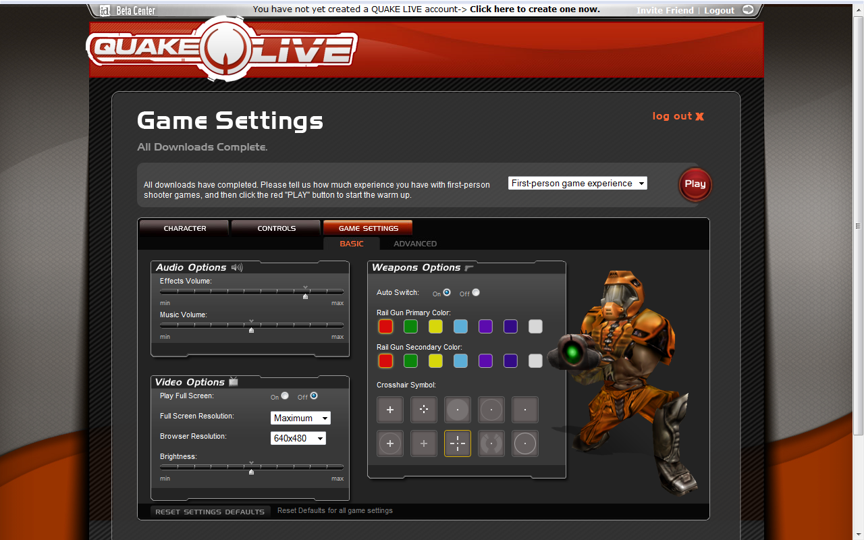
Task: Click the 'All Downloads Complete.' text
Action: (x=202, y=147)
